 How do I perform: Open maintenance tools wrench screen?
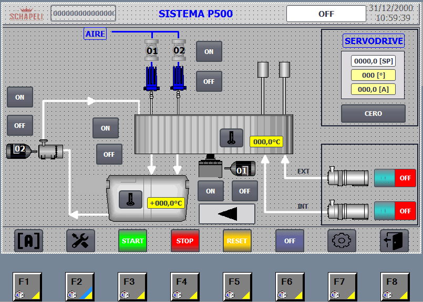[x=80, y=241]
